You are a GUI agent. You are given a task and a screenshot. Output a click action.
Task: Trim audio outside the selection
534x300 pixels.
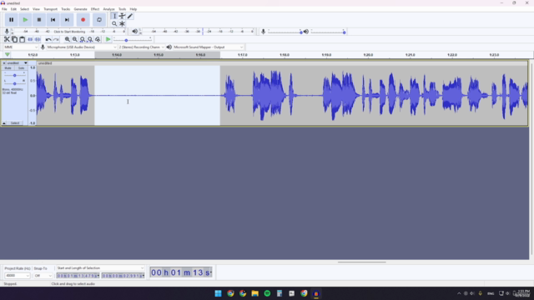click(30, 39)
